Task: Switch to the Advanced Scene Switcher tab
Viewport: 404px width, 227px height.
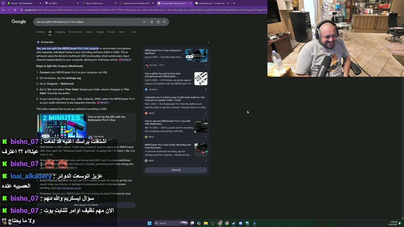Action: tap(137, 3)
